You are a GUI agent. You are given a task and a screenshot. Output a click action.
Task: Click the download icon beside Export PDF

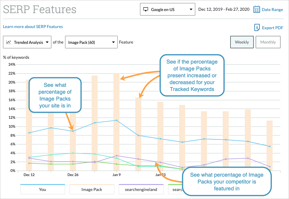click(257, 27)
